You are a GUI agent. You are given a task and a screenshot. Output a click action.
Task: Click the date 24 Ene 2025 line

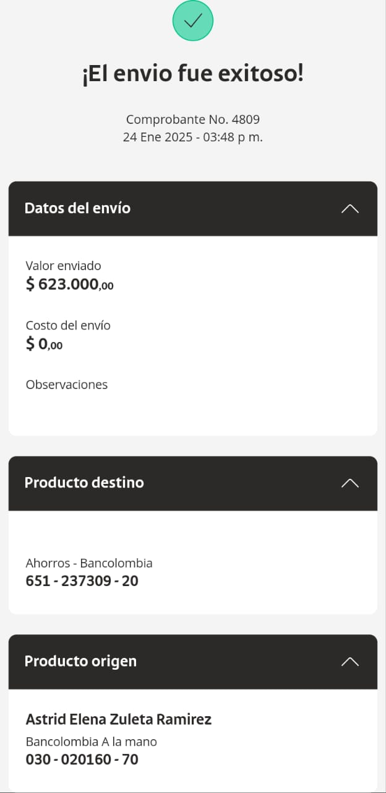pos(193,137)
